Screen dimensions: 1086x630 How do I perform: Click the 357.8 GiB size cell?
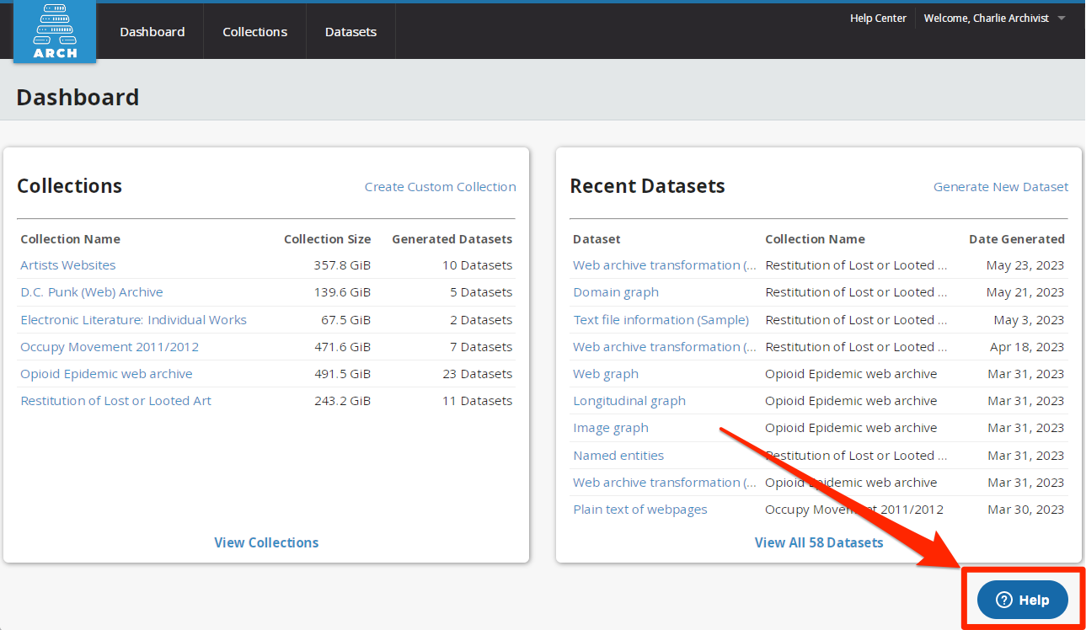click(x=342, y=265)
